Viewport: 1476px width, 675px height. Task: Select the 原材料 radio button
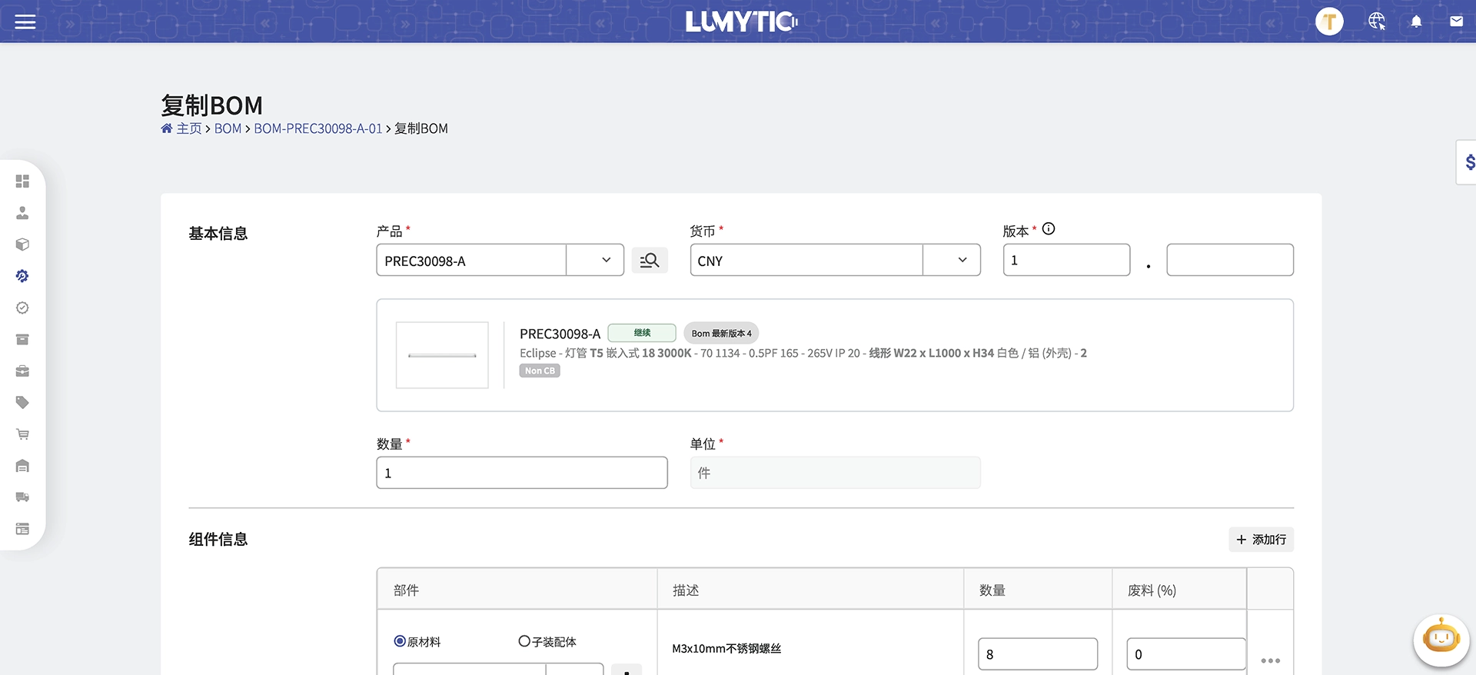(x=400, y=641)
